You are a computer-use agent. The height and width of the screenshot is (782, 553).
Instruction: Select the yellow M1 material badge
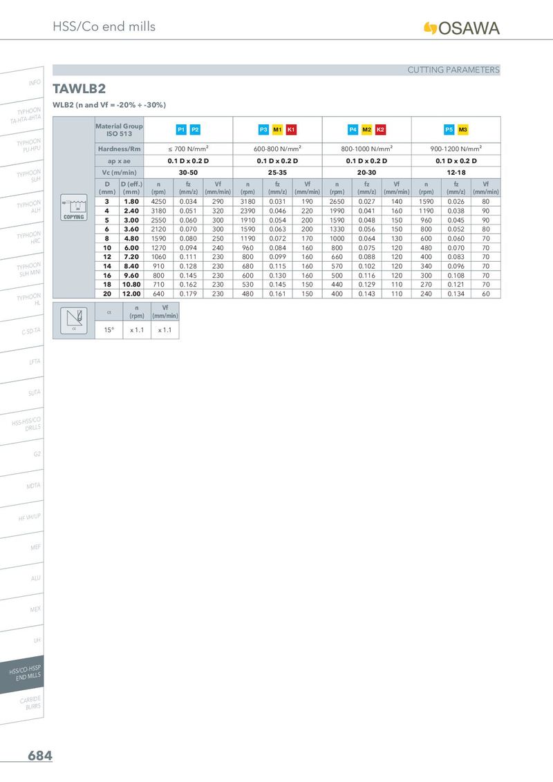click(x=277, y=130)
